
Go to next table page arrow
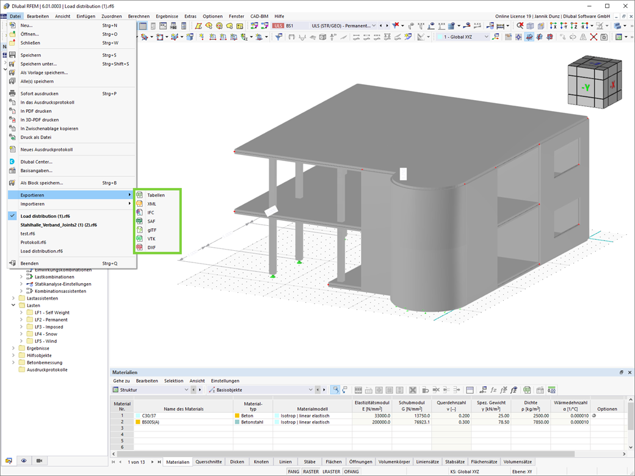tap(153, 462)
